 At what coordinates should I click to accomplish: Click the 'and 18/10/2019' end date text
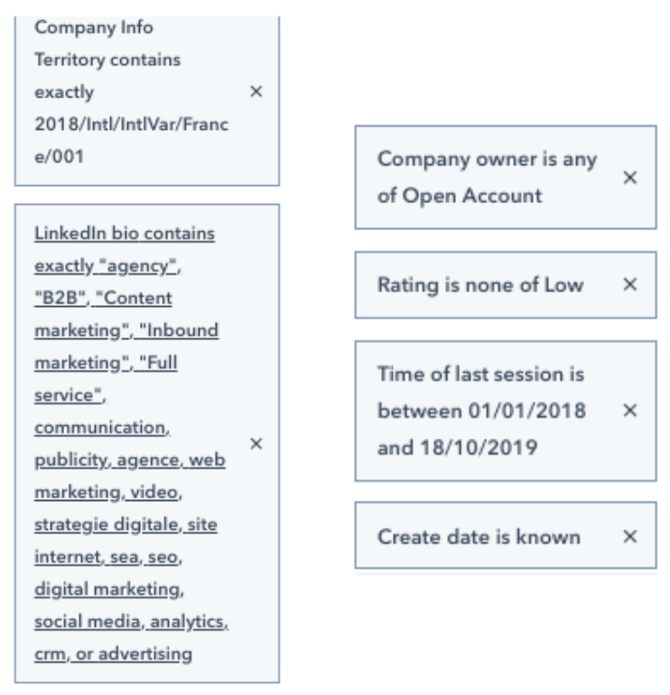[457, 448]
